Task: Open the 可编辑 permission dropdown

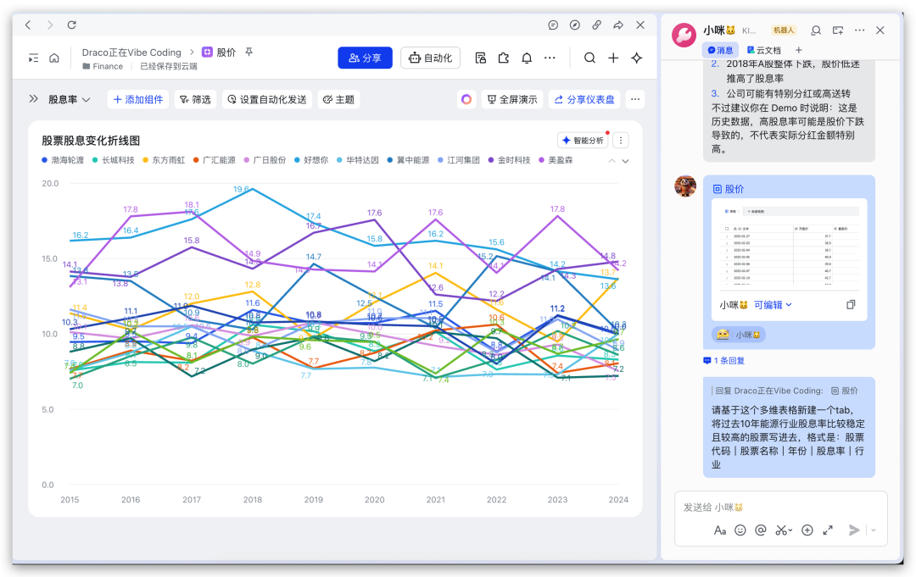Action: [773, 305]
